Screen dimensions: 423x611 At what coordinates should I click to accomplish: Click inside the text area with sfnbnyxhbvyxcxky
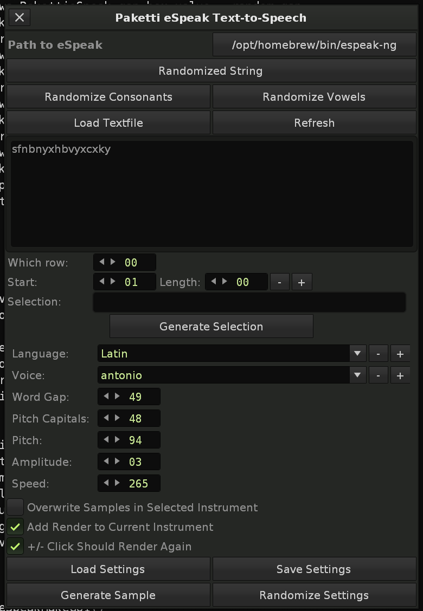tap(211, 195)
